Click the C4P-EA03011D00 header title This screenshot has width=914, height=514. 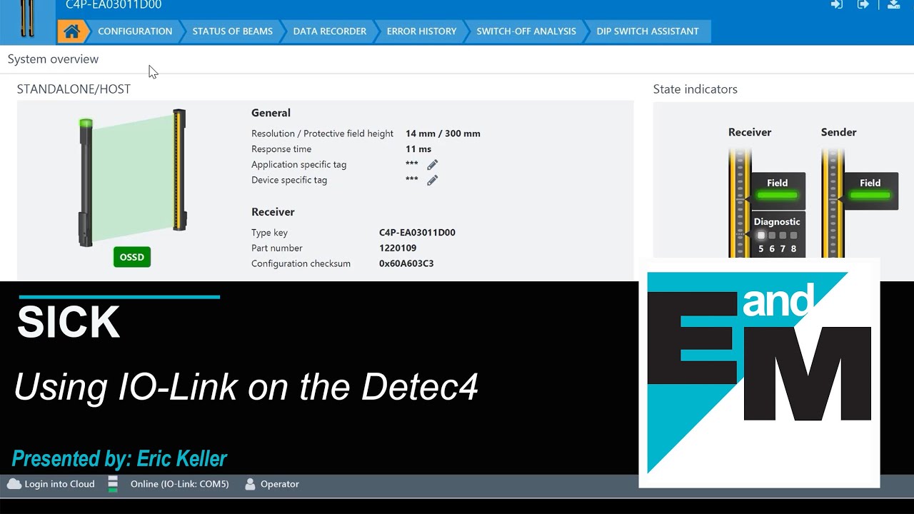[114, 5]
